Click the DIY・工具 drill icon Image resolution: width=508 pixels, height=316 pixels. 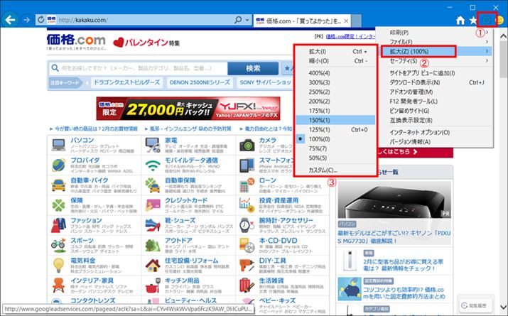tap(247, 266)
